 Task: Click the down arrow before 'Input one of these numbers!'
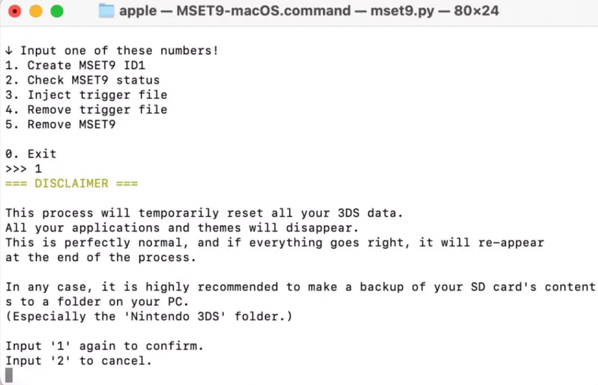pyautogui.click(x=9, y=50)
